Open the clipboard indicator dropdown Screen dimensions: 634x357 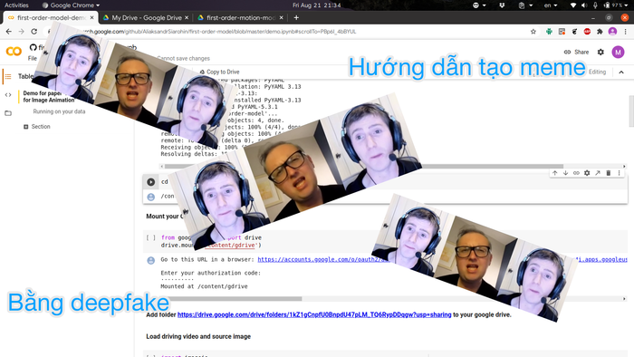pyautogui.click(x=525, y=5)
